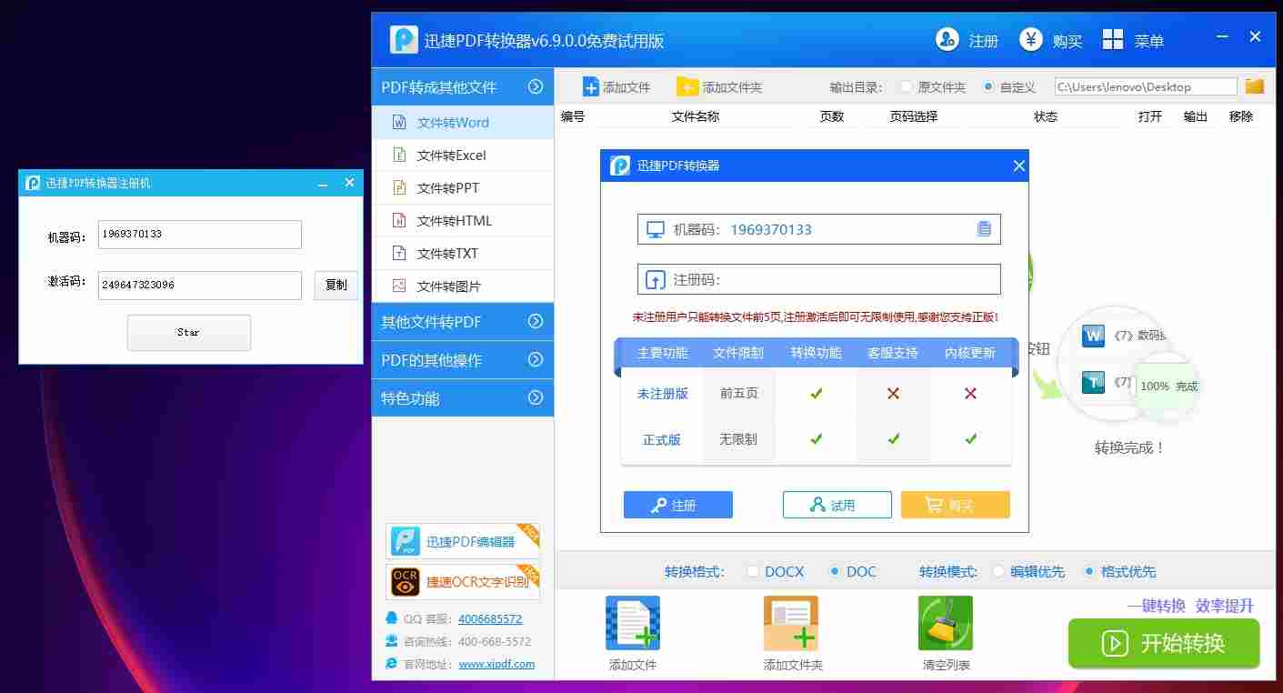Screen dimensions: 1283x693
Task: Open the QQ客服 4006685572 link
Action: (490, 618)
